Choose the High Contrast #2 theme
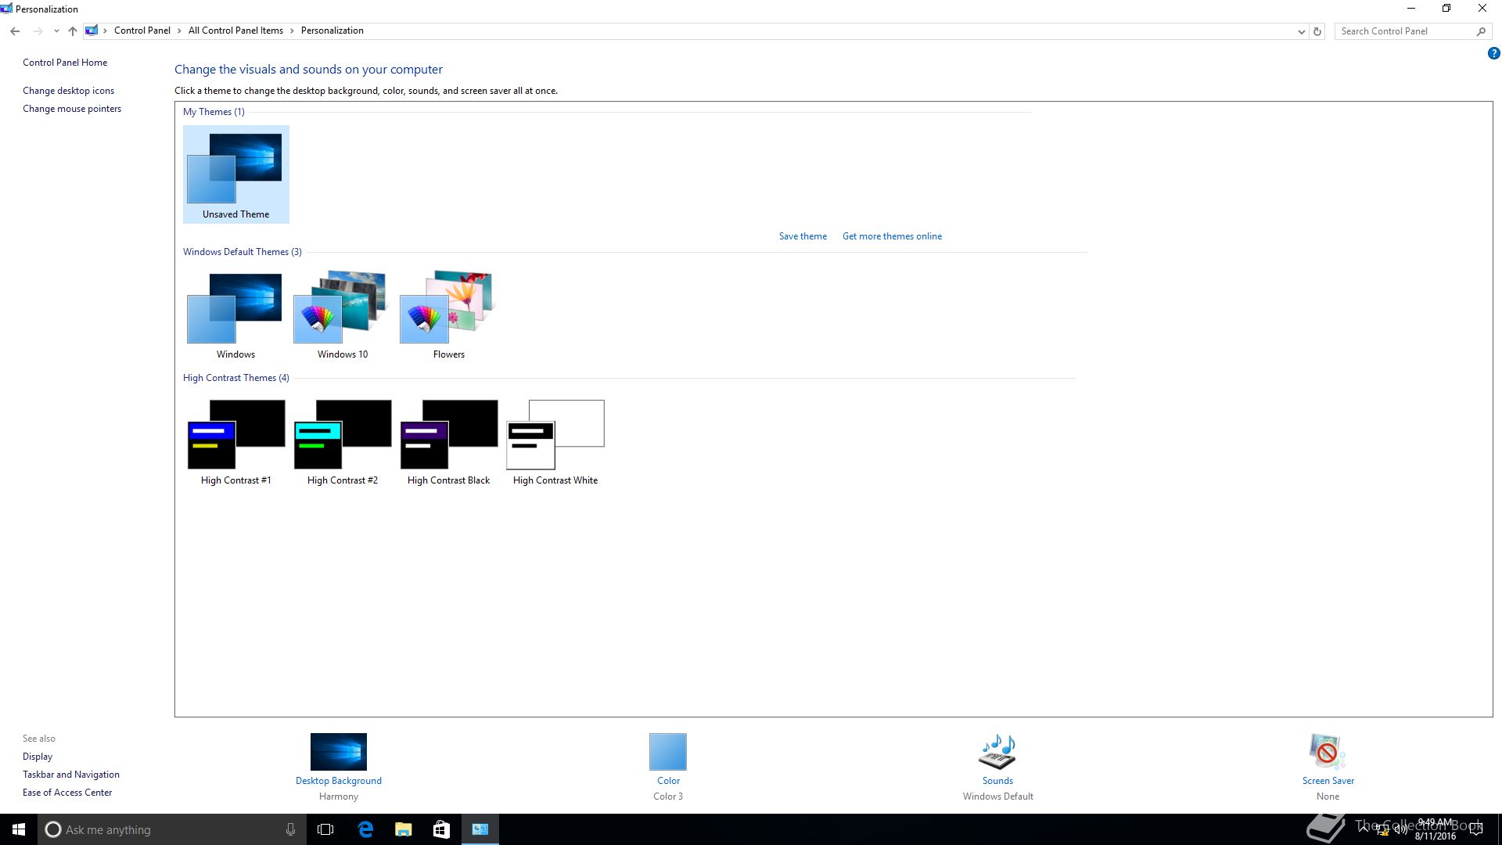Screen dimensions: 1502x845 tap(342, 442)
